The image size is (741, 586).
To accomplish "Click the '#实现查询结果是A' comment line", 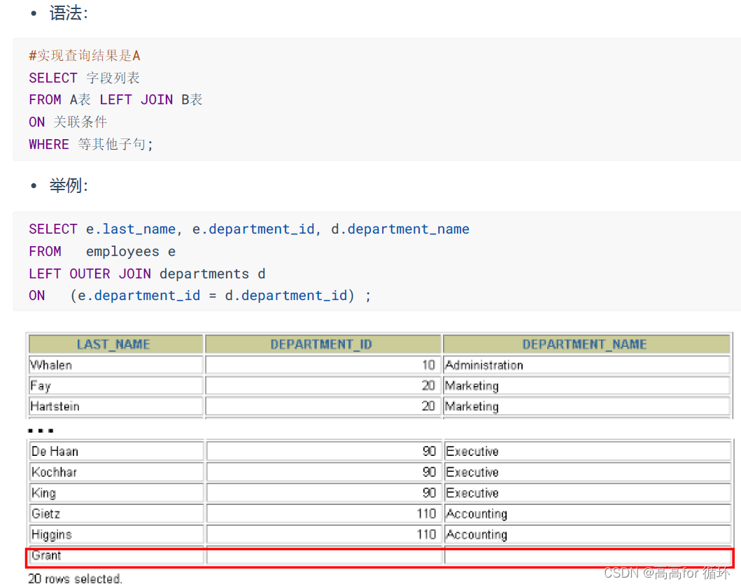I will point(85,56).
